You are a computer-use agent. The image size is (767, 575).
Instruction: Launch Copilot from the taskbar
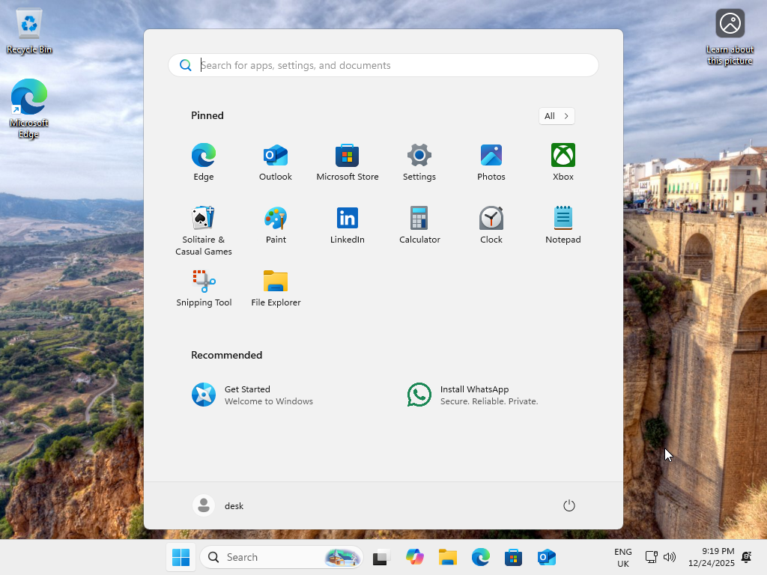[415, 557]
